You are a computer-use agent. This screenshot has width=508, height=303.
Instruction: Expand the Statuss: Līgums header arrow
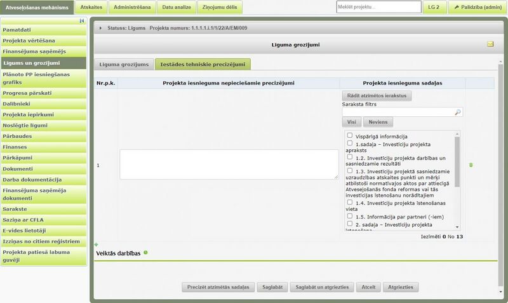pyautogui.click(x=100, y=29)
